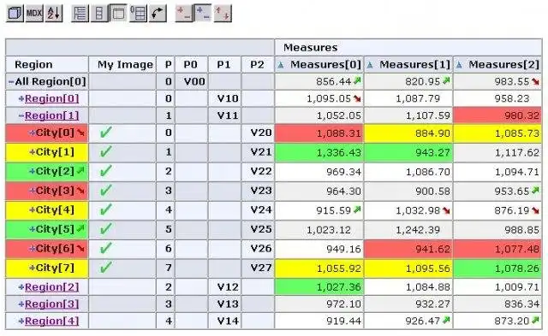
Task: Click the green checkmark in City[5] row
Action: coord(105,229)
